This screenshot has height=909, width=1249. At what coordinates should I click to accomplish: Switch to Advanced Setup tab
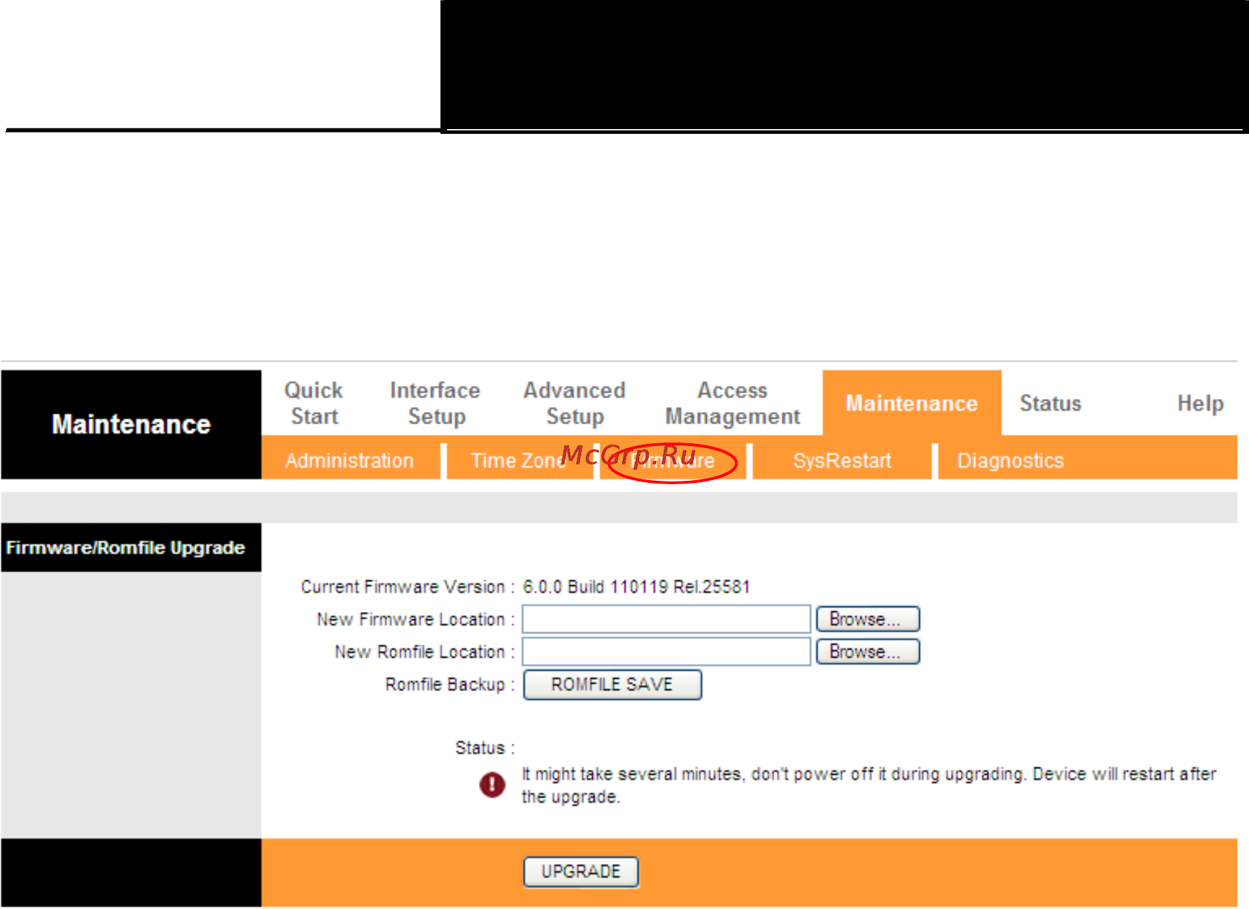tap(574, 403)
